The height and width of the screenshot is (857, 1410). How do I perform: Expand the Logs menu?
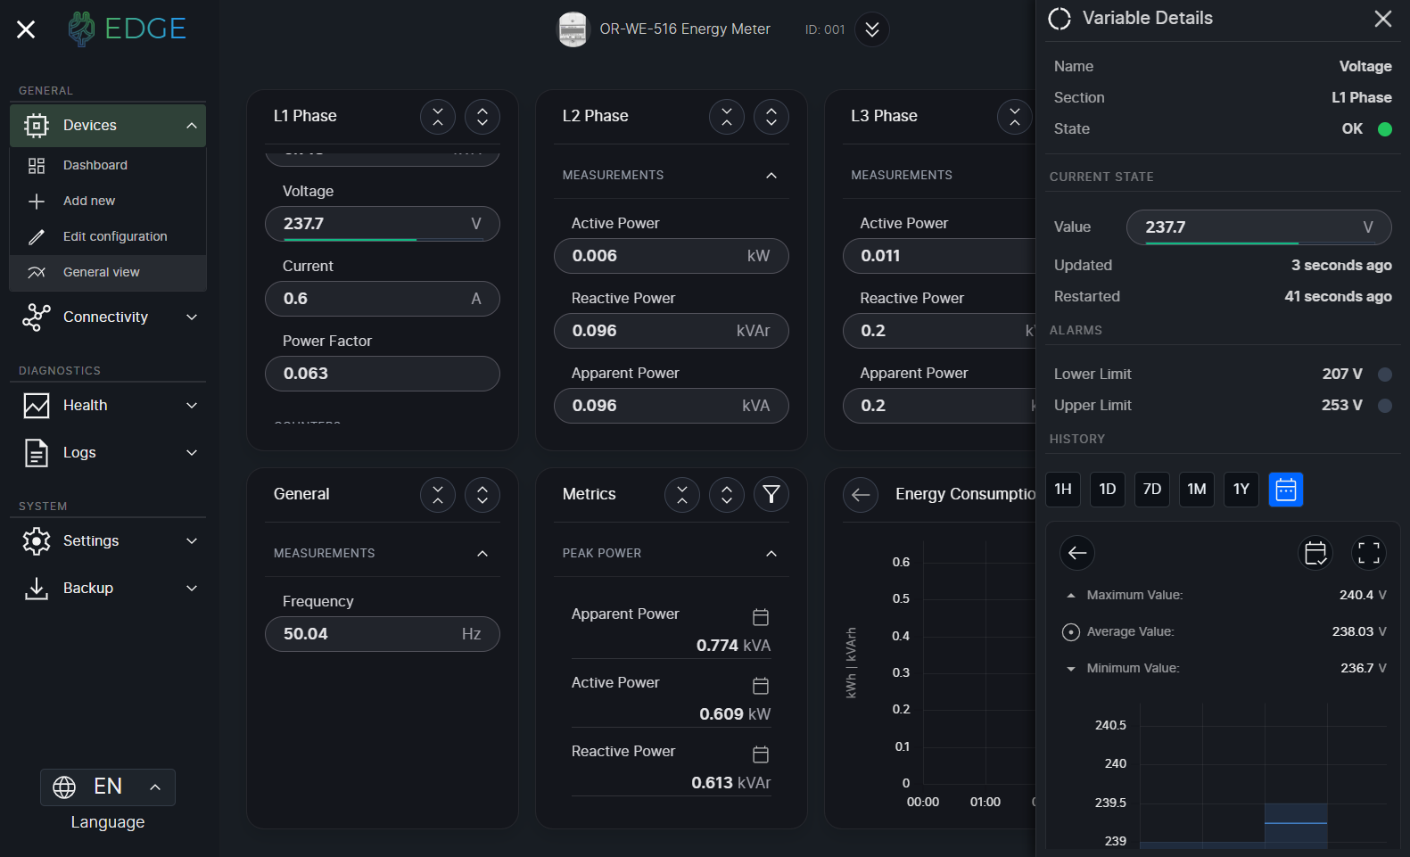[108, 452]
